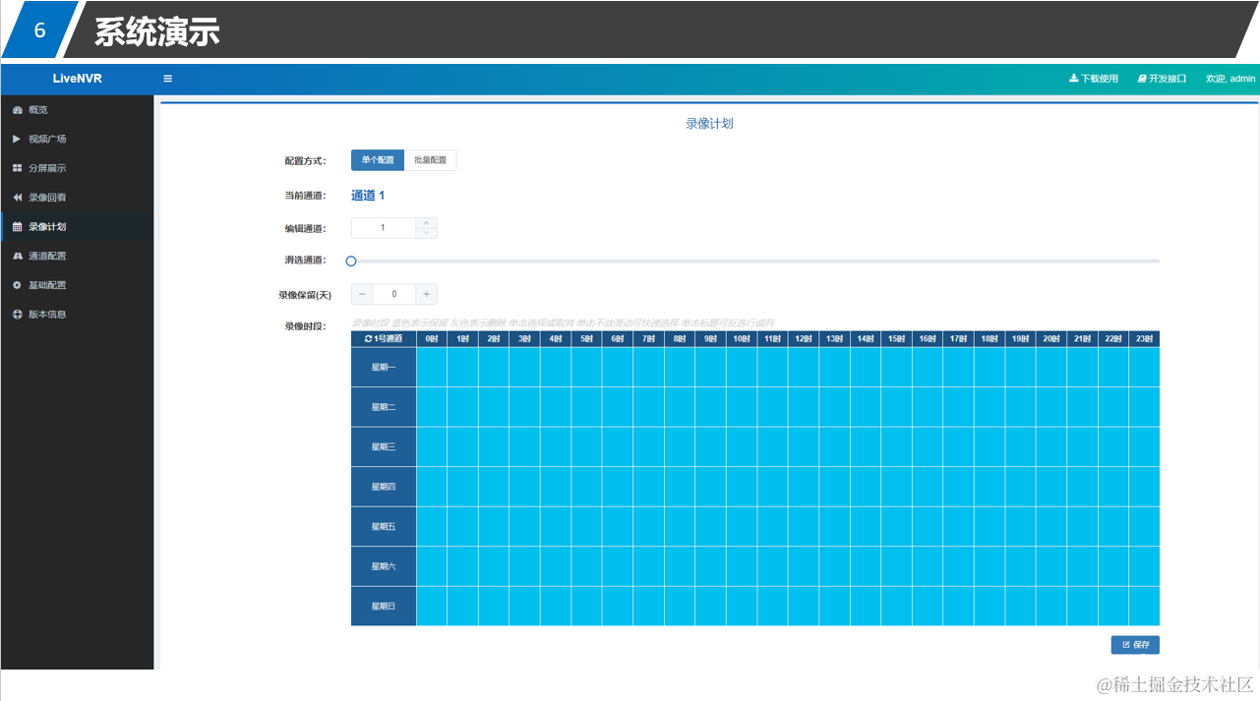Toggle the 星期三 row header
1260x701 pixels.
[x=384, y=446]
